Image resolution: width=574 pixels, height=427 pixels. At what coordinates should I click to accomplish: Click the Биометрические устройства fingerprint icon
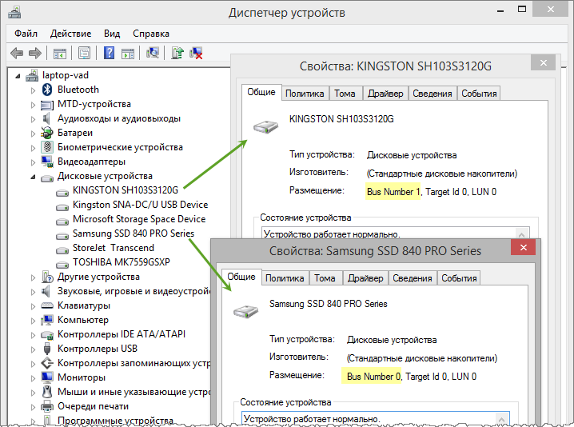coord(47,147)
